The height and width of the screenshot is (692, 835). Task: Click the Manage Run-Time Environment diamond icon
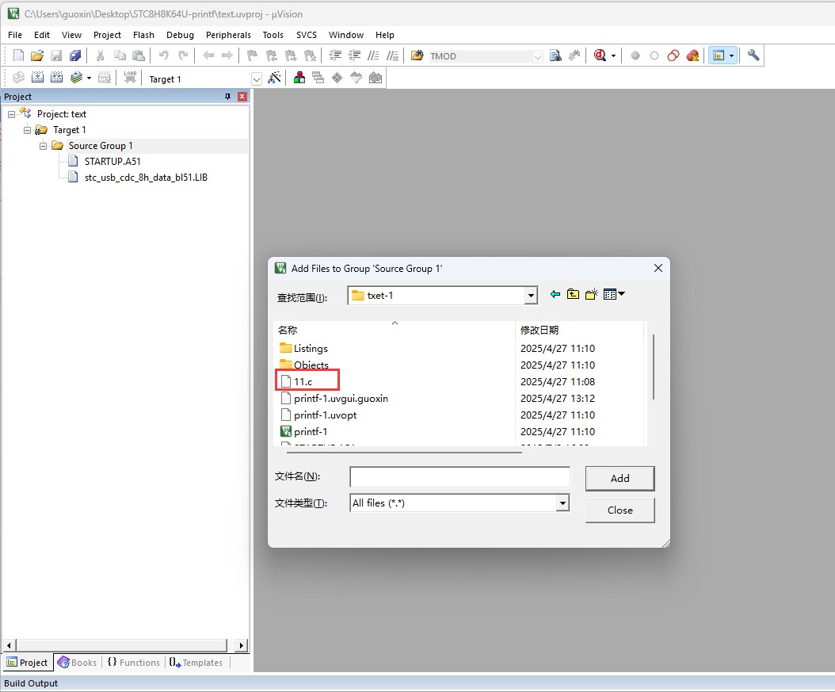tap(337, 78)
